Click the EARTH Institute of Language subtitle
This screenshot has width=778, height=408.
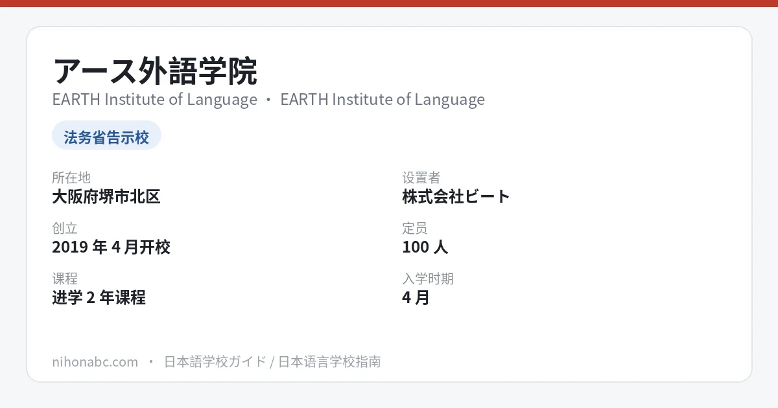pos(268,100)
